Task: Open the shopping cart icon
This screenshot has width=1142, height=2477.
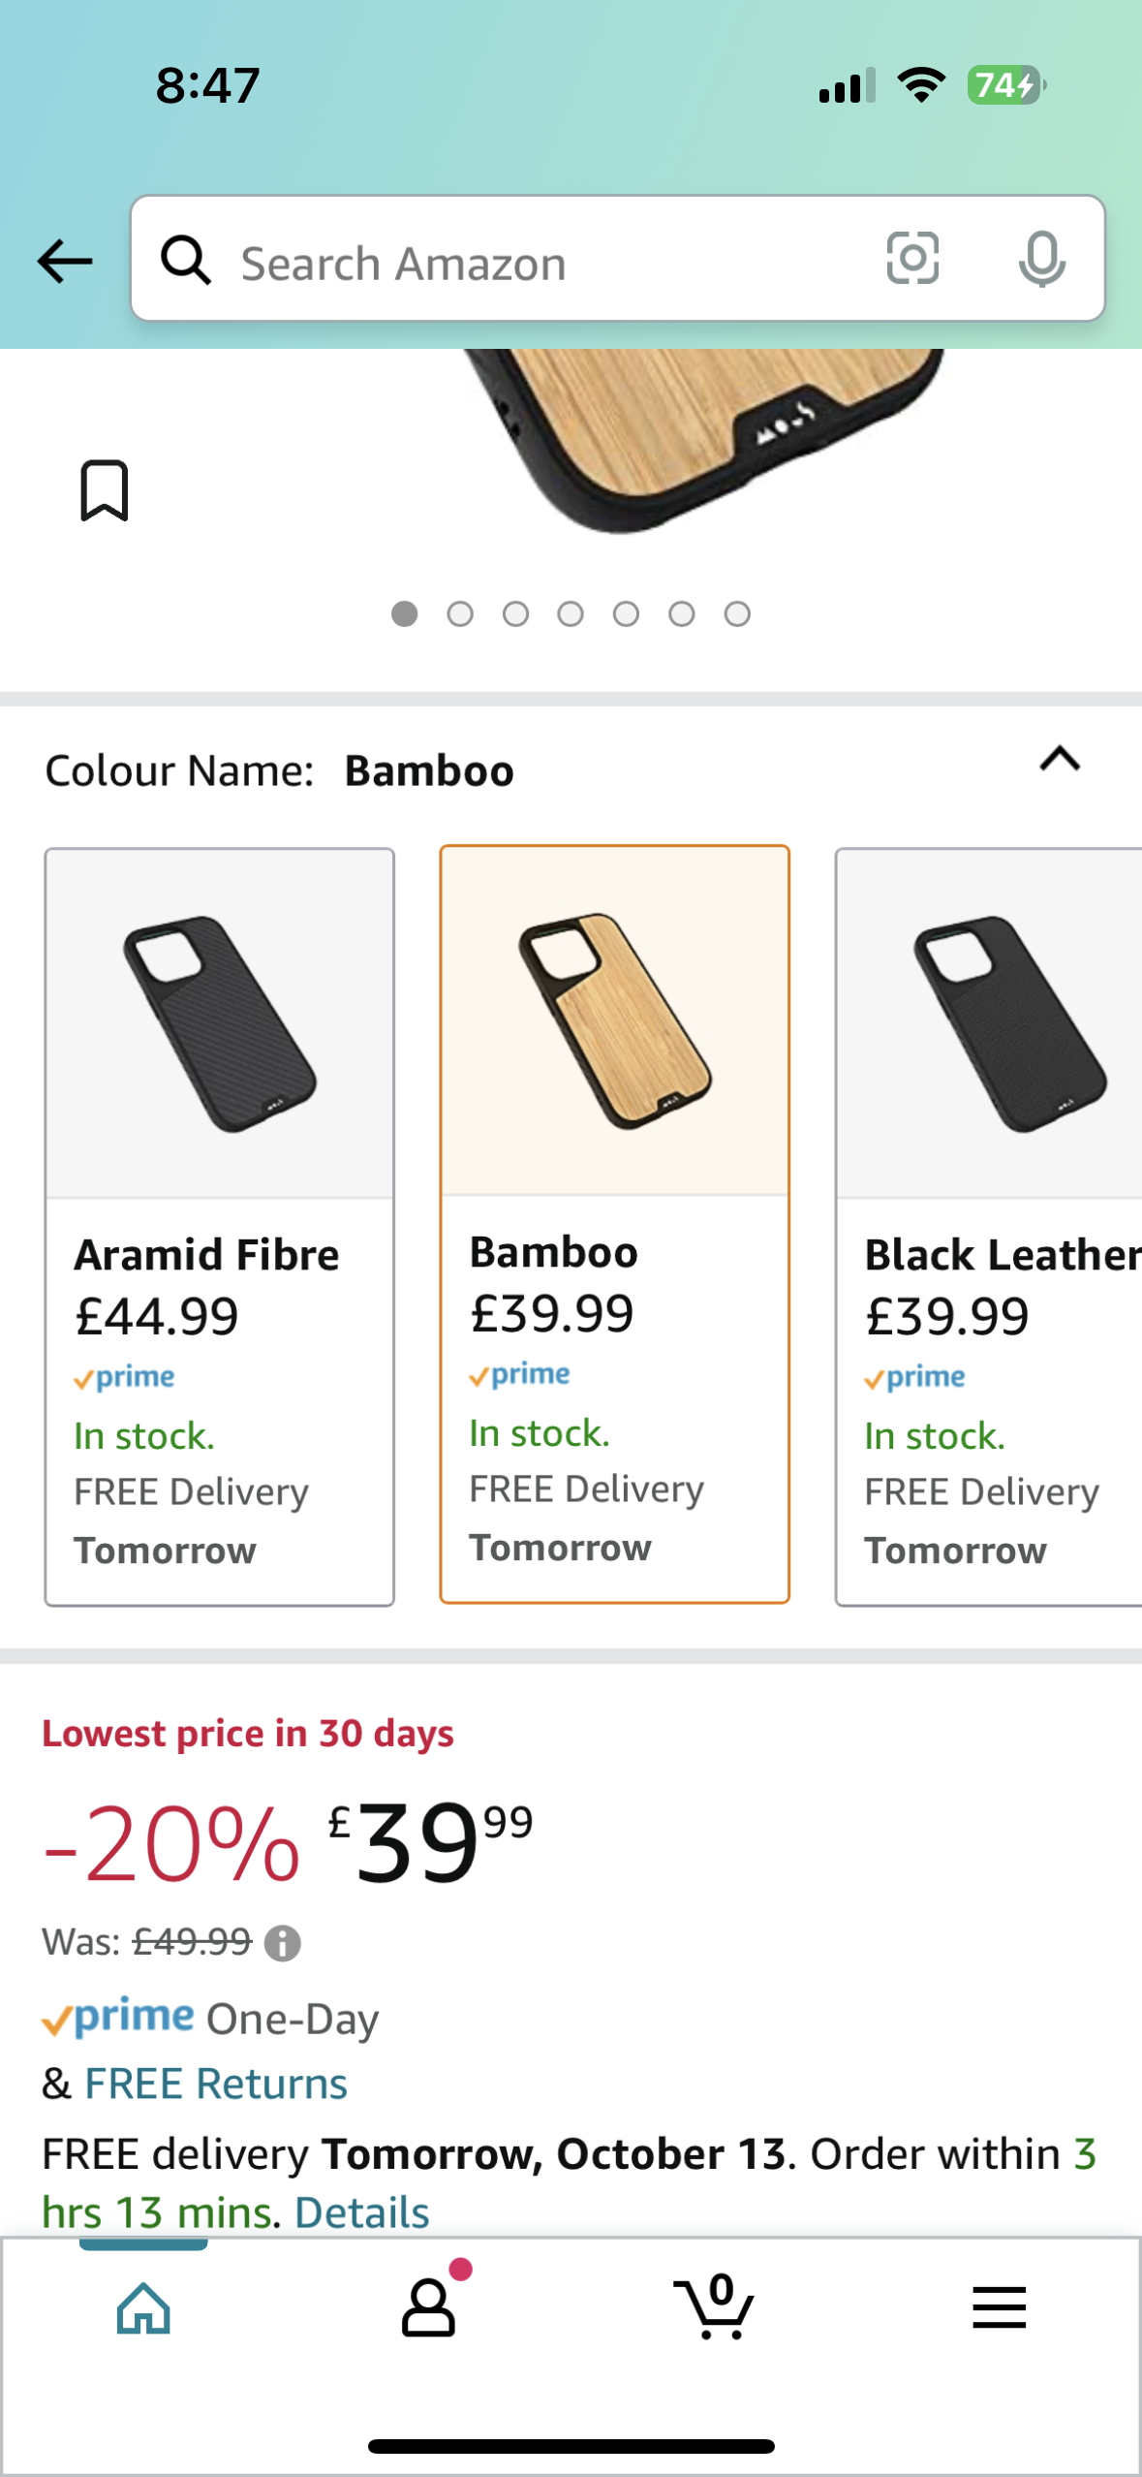Action: click(714, 2308)
